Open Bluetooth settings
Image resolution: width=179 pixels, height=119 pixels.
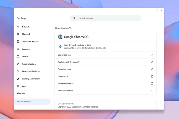tap(26, 34)
